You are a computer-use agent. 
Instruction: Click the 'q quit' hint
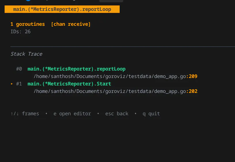pos(151,114)
